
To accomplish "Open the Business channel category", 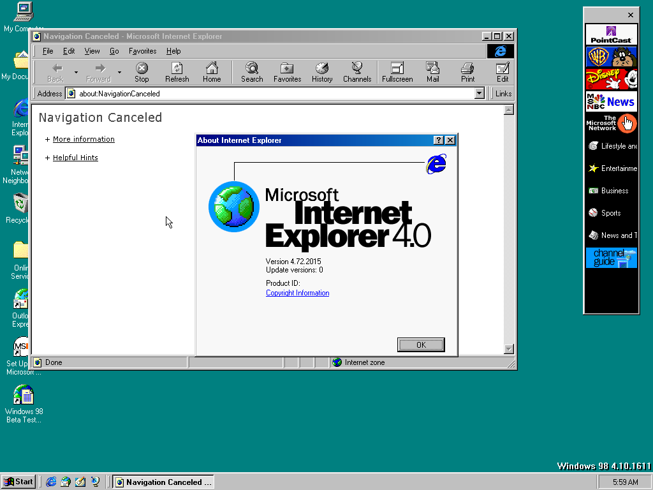I will click(611, 191).
